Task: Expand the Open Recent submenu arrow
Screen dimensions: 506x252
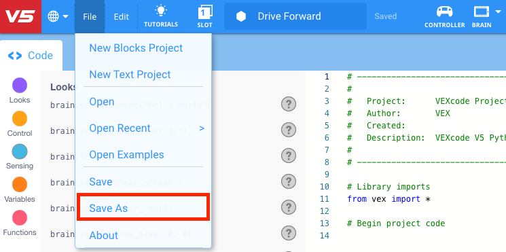Action: [x=202, y=128]
